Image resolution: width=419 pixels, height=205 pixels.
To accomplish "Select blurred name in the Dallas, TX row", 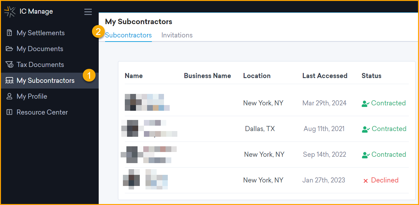I will (x=149, y=128).
